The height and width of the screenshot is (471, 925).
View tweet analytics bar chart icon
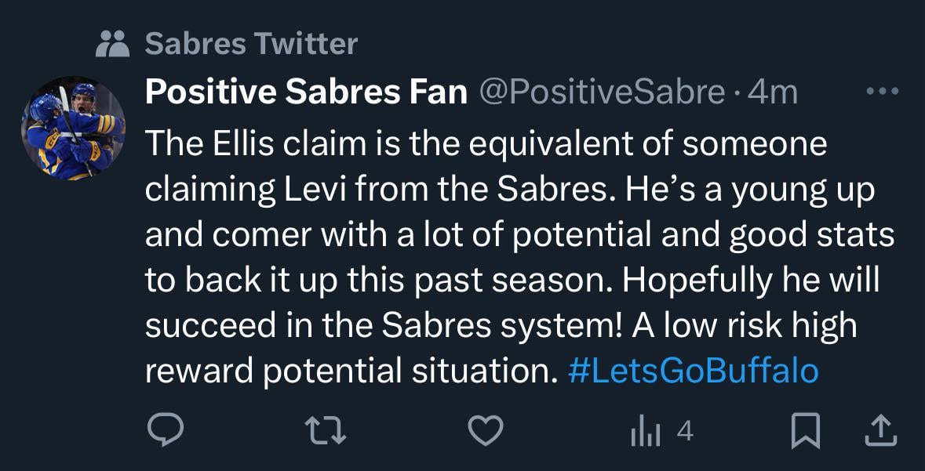click(x=645, y=430)
